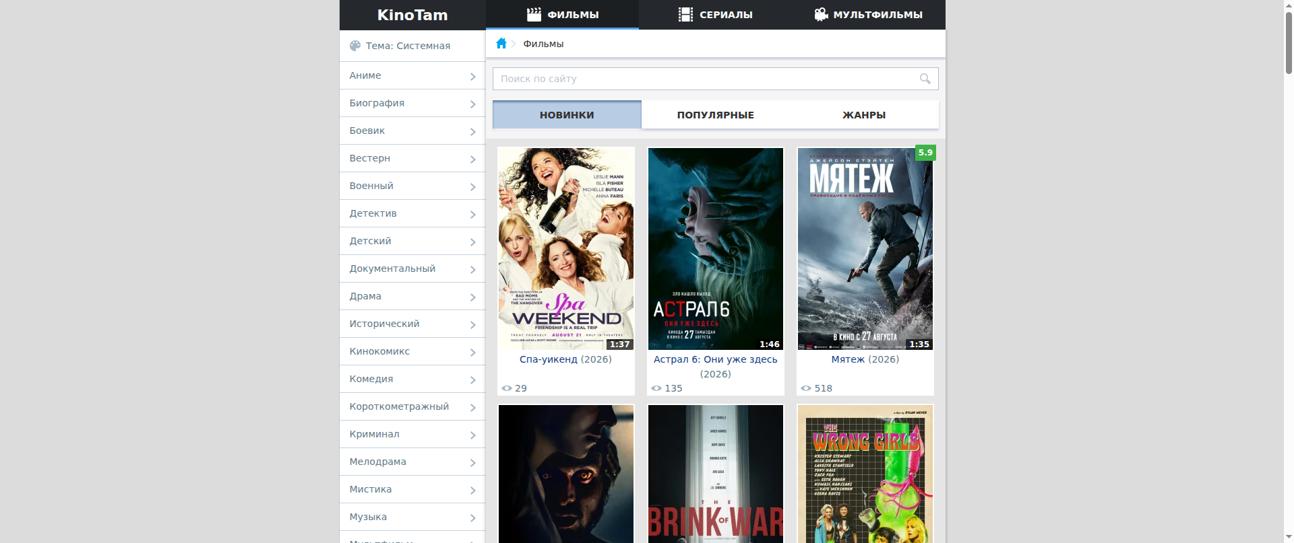The width and height of the screenshot is (1294, 543).
Task: Expand the Детектив category arrow
Action: tap(472, 214)
